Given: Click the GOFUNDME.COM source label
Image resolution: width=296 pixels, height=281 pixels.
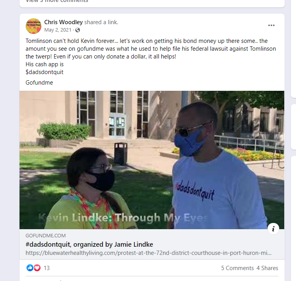Looking at the screenshot, I should pos(46,236).
